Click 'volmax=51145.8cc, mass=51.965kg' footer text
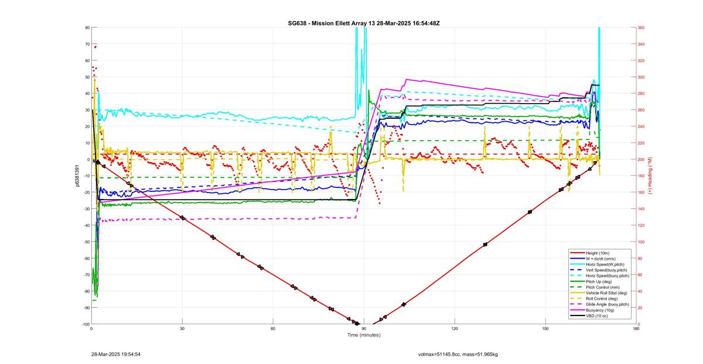Viewport: 703px width, 364px height. coord(458,355)
